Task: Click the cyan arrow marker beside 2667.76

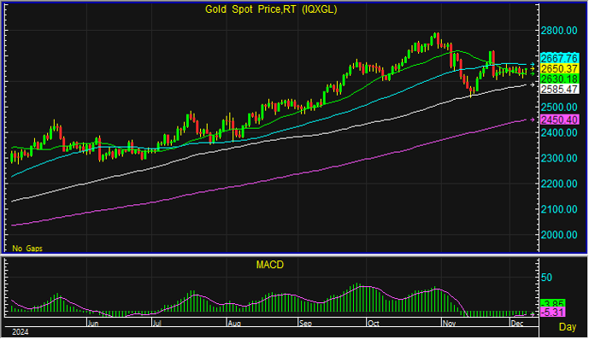Action: click(533, 65)
